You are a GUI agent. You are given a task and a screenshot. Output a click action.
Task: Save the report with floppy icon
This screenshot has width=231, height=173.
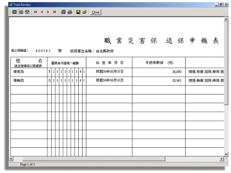click(78, 12)
